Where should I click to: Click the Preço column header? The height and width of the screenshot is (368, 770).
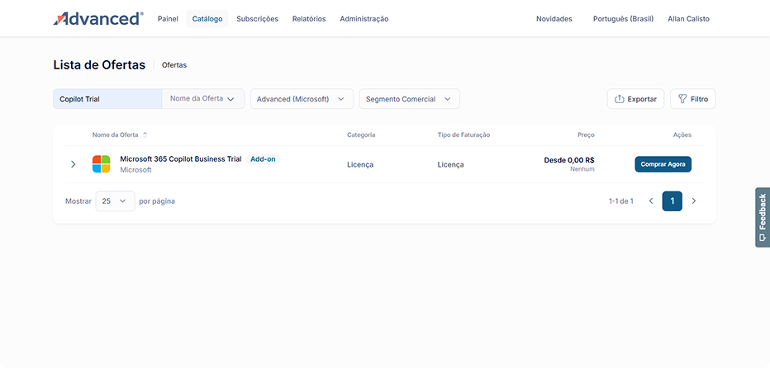pos(586,134)
